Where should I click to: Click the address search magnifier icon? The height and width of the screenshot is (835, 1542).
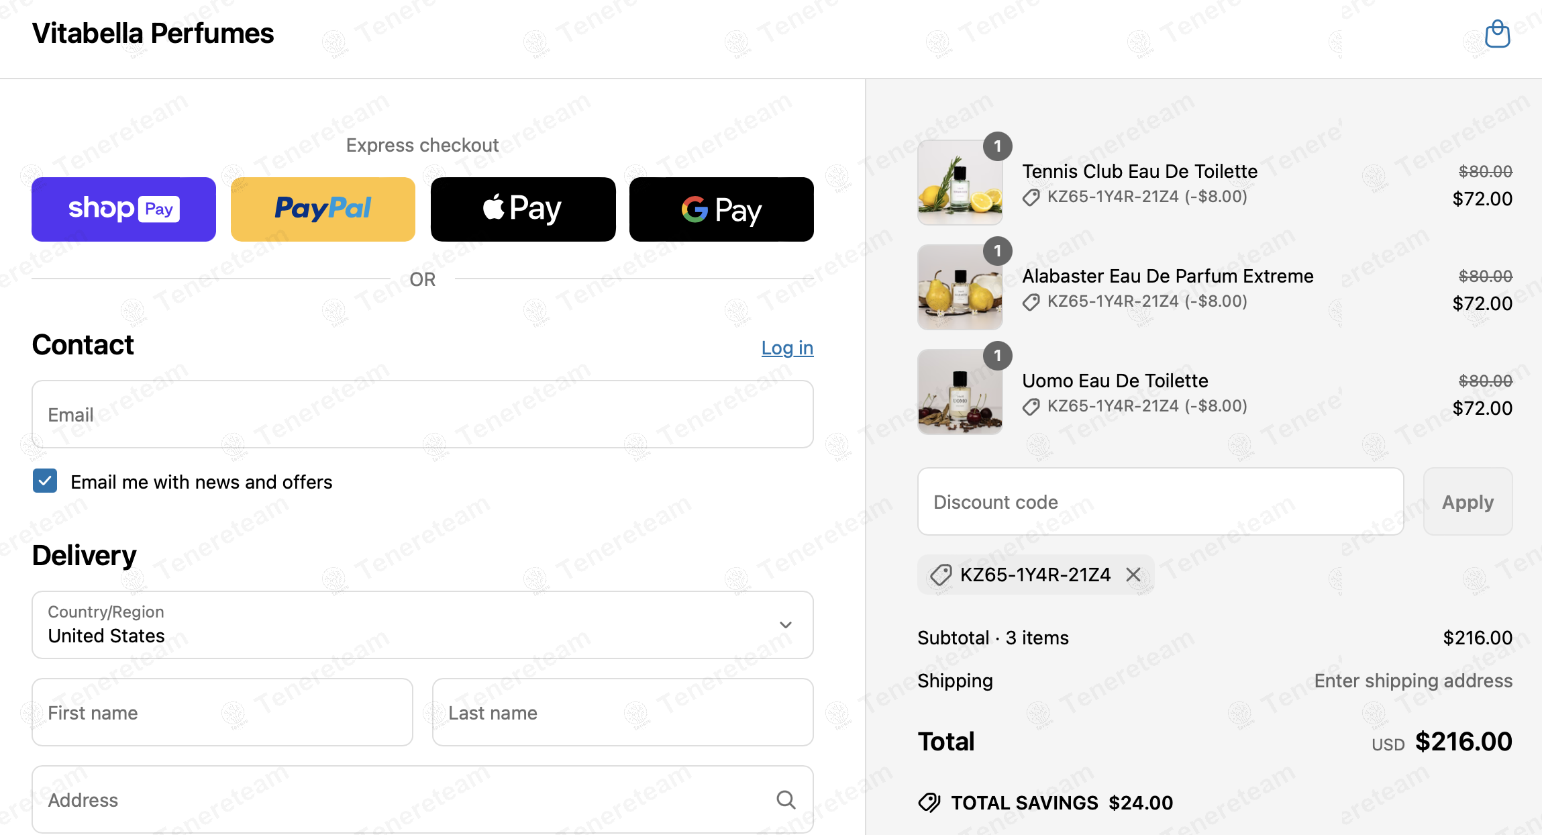[x=786, y=799]
